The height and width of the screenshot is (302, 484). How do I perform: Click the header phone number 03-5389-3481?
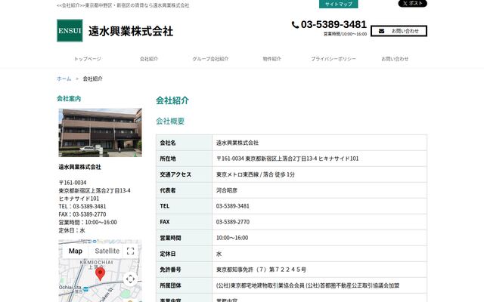click(x=334, y=24)
